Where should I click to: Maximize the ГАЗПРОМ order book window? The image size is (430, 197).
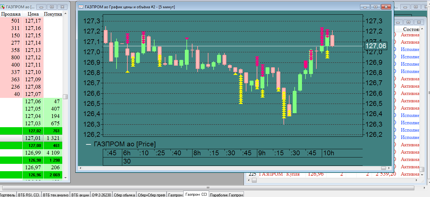tap(52, 7)
